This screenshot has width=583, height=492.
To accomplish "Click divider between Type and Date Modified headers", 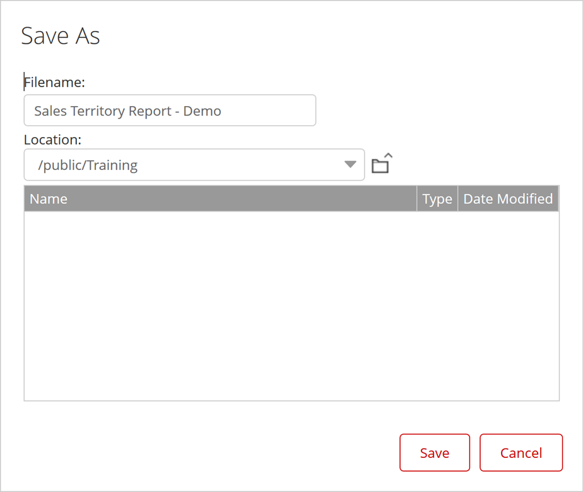I will [457, 198].
